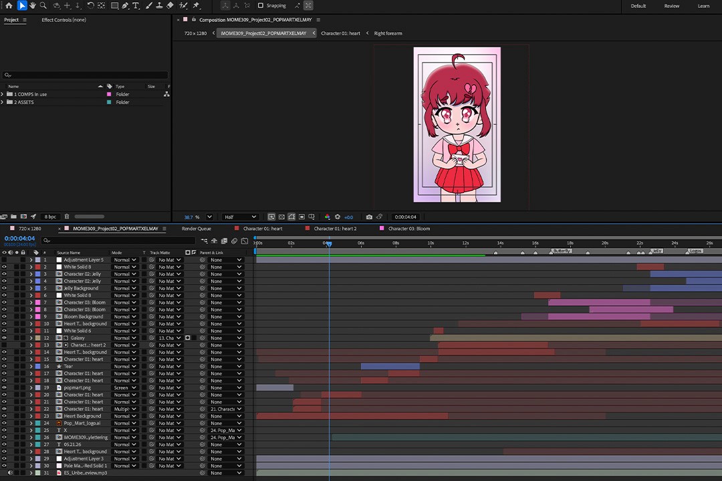Switch to the Learn workspace
The width and height of the screenshot is (722, 481).
coord(703,6)
